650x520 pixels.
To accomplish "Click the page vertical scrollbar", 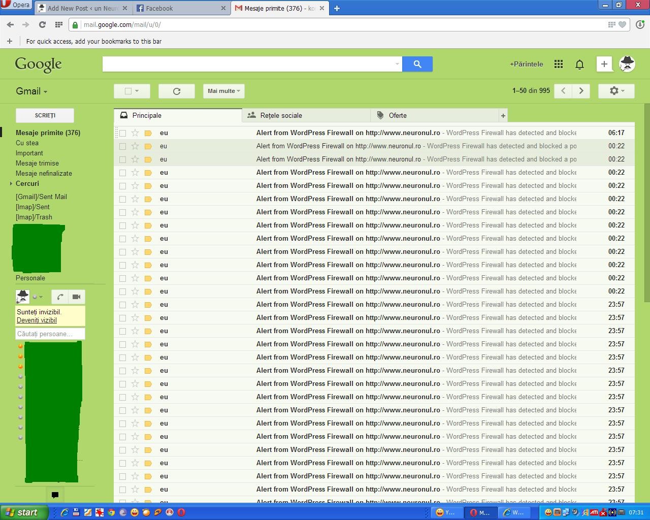I will tap(647, 203).
